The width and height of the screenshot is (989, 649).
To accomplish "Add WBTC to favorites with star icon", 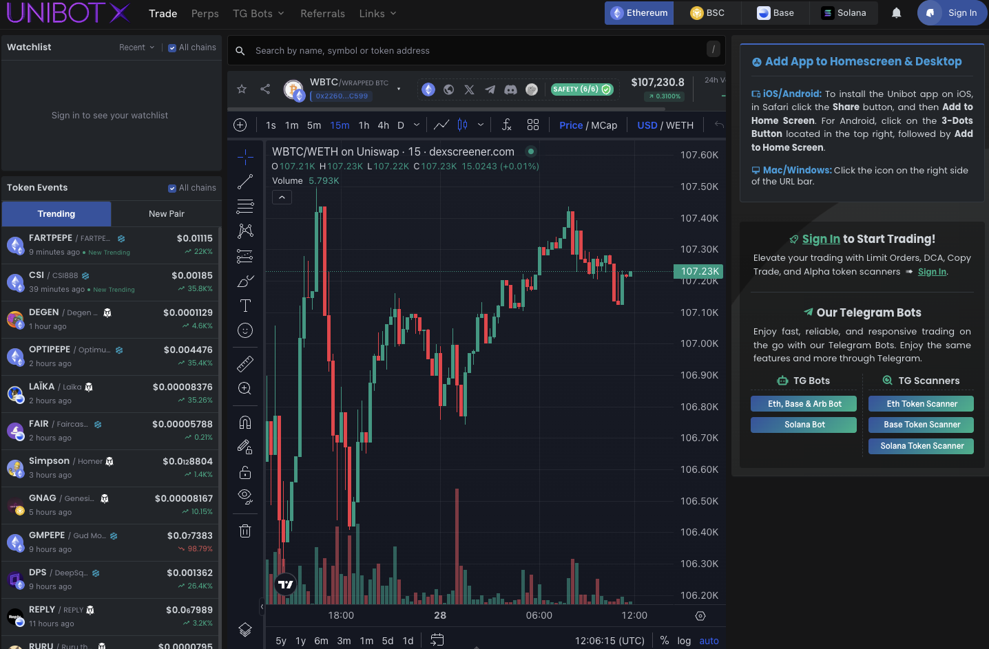I will tap(242, 89).
